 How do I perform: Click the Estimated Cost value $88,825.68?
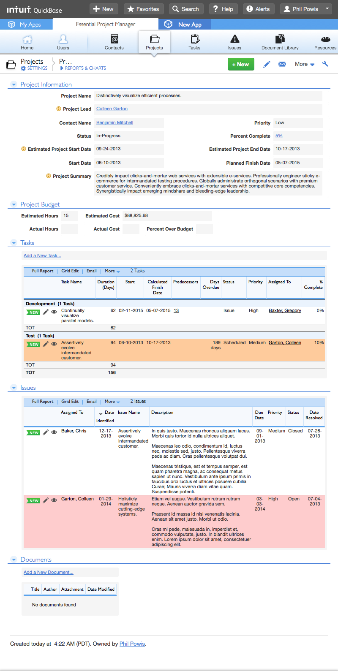(x=167, y=216)
